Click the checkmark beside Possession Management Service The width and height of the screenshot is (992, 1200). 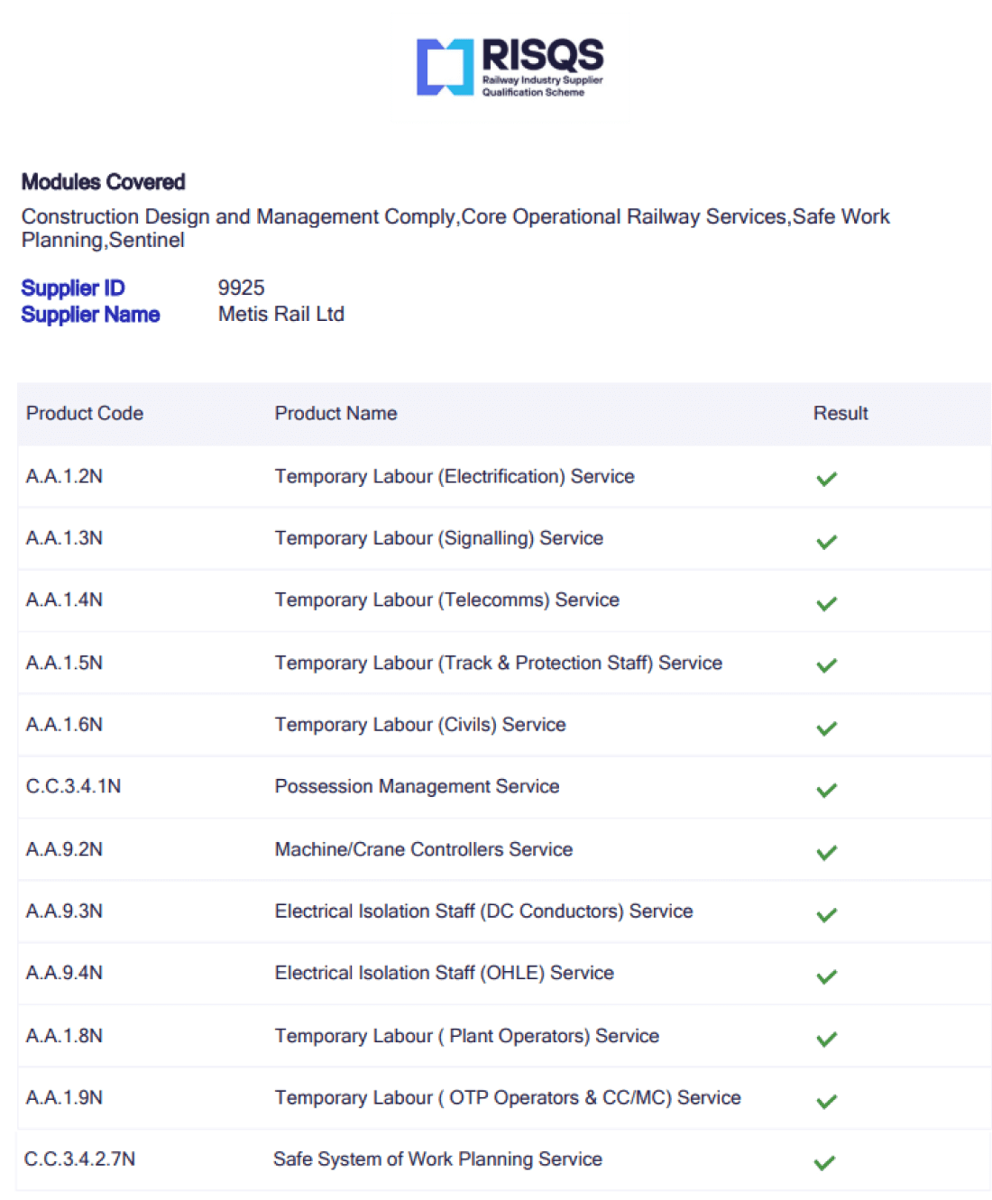coord(826,789)
